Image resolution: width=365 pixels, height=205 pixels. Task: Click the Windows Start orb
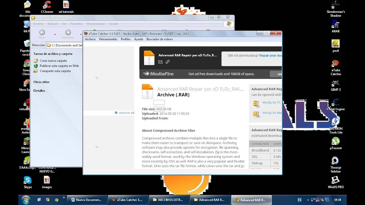(x=25, y=200)
